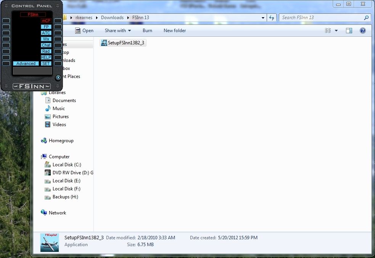Screen dimensions: 375x258
Task: Maximize the Explorer window
Action: coord(349,4)
